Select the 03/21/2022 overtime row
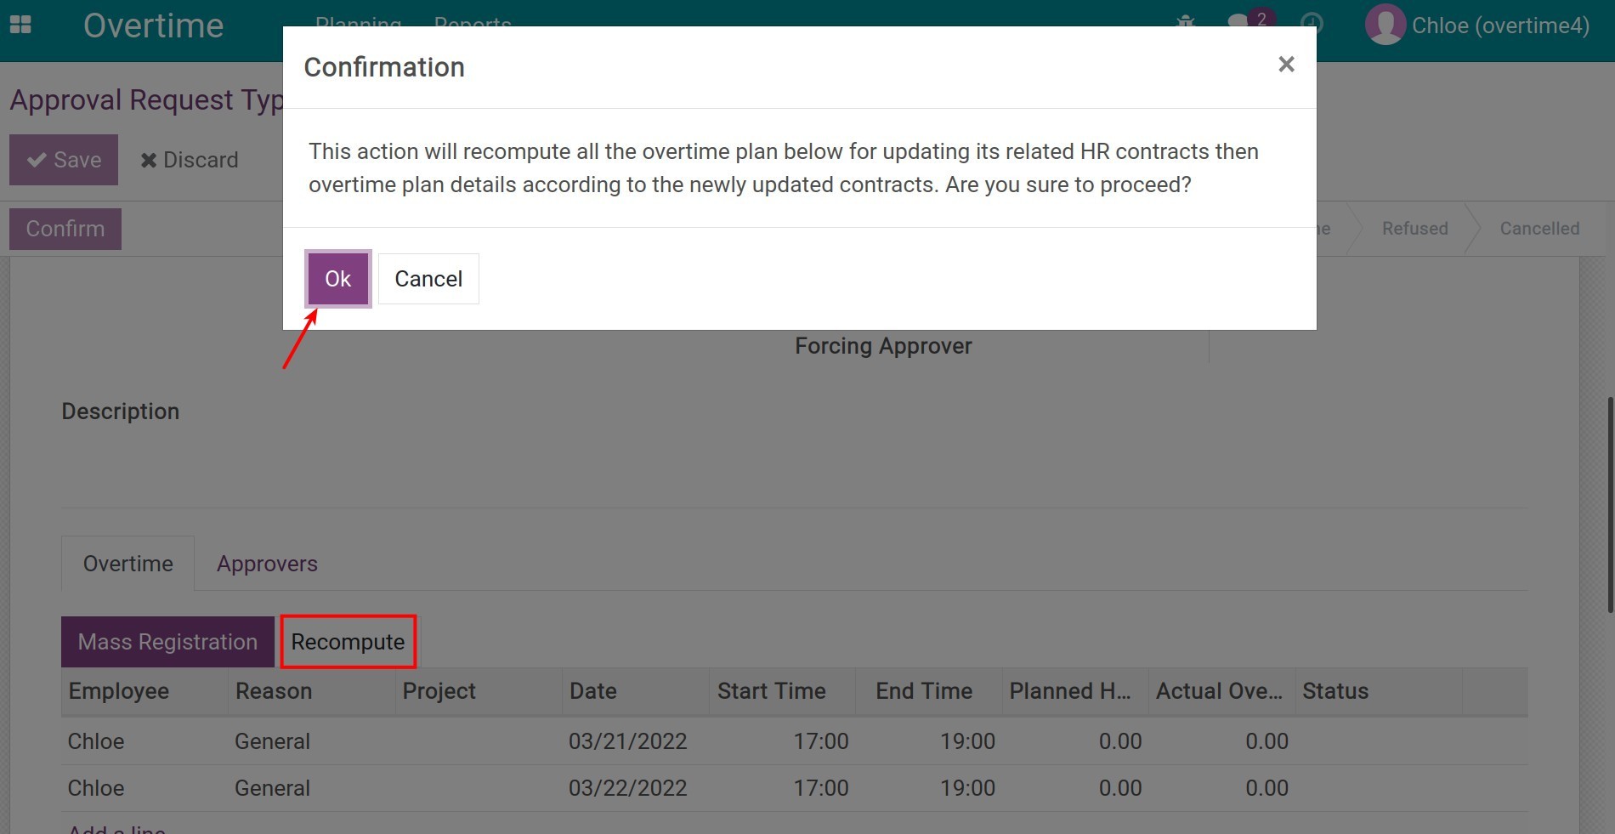This screenshot has width=1615, height=834. pos(627,741)
